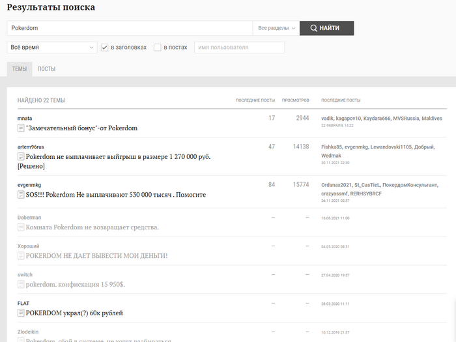Click last poster Wedmak
The image size is (456, 342).
pos(331,156)
